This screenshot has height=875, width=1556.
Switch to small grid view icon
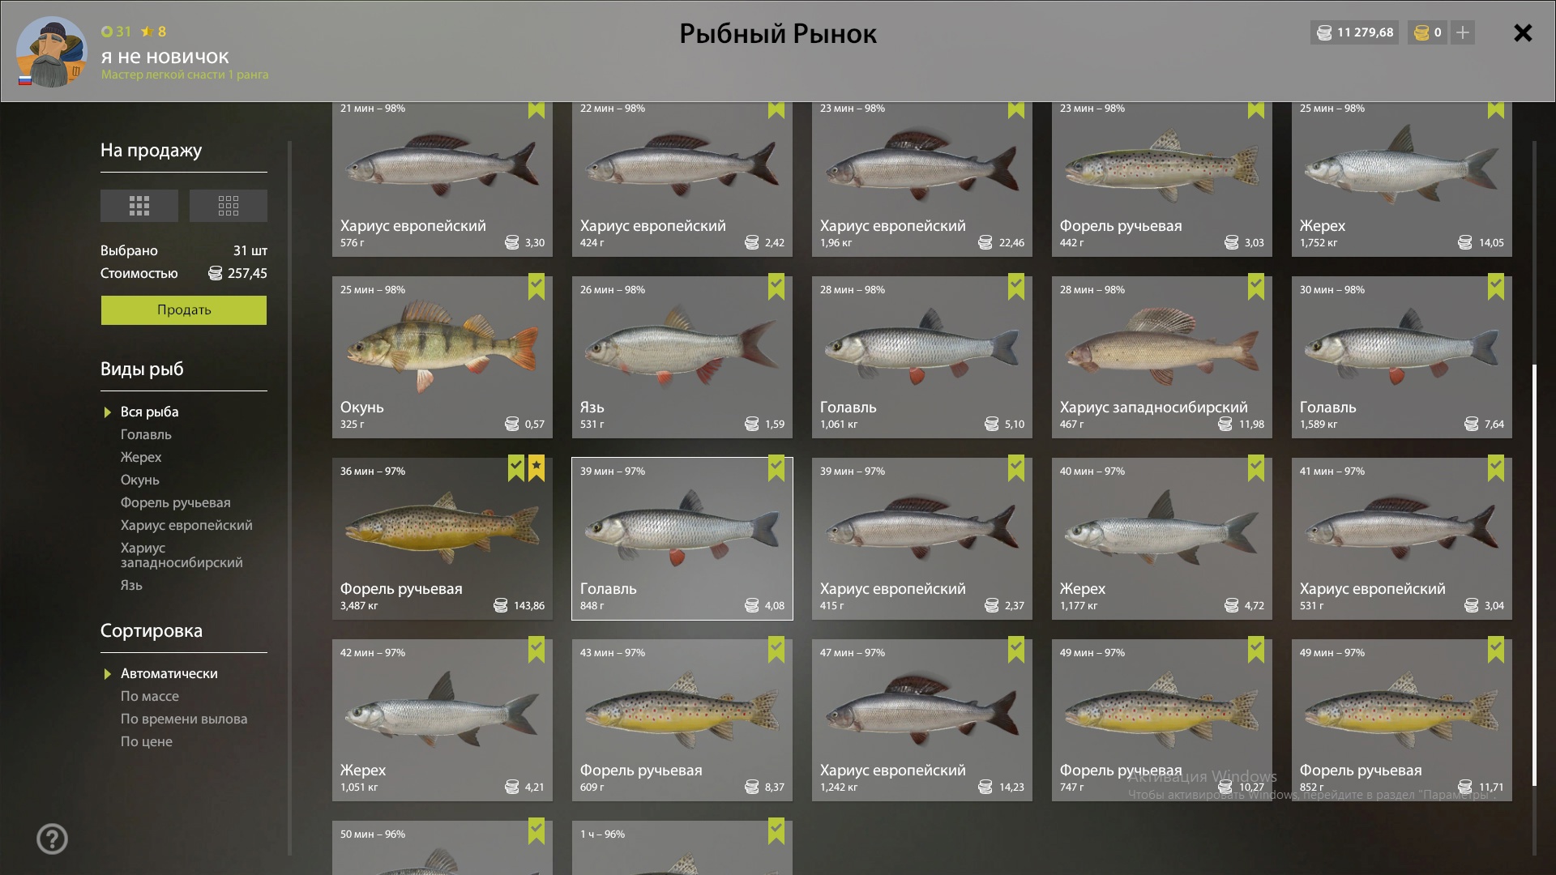[x=229, y=206]
